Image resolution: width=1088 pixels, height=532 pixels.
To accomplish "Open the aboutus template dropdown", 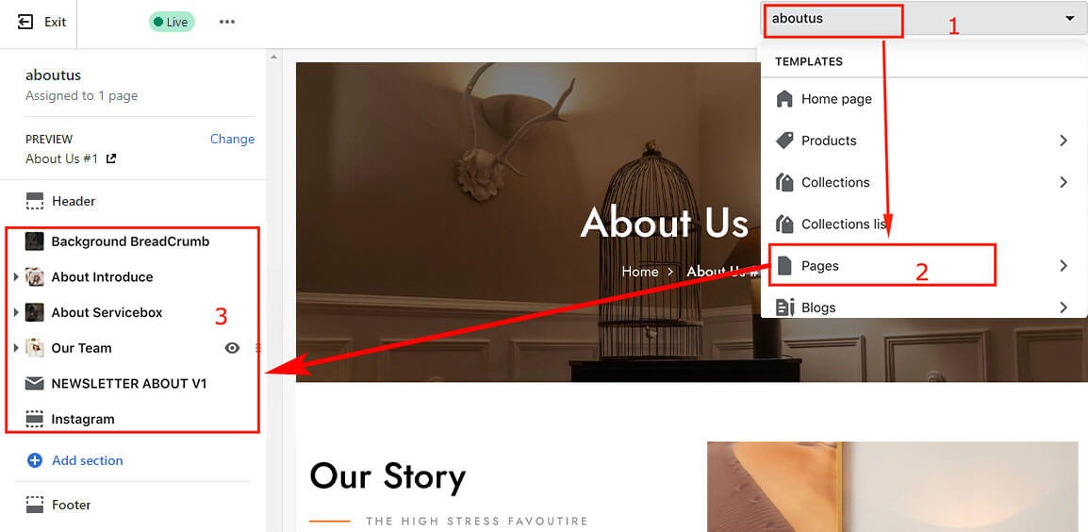I will [924, 19].
